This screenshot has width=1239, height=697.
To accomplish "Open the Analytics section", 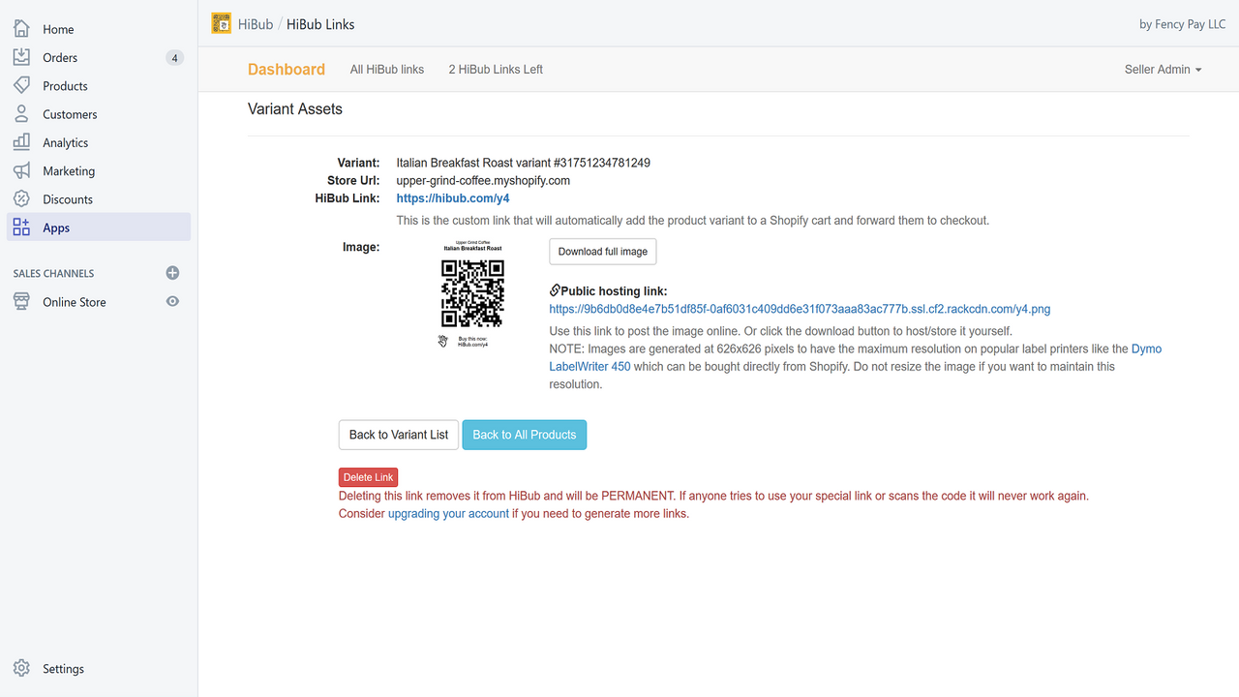I will (65, 142).
